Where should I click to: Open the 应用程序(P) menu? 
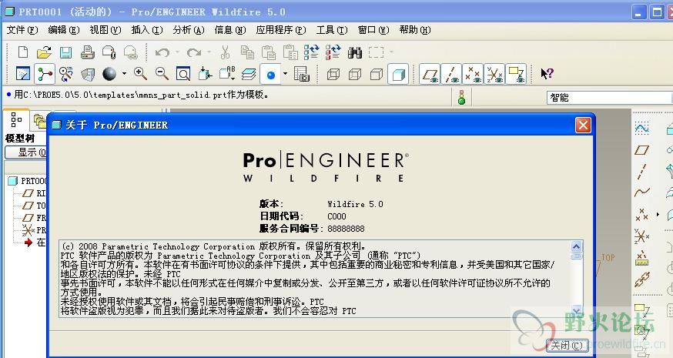click(x=281, y=30)
